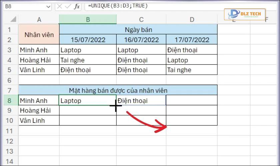Screen dimensions: 280x166
Task: Select "Laptop" cell in C3
Action: pos(141,50)
